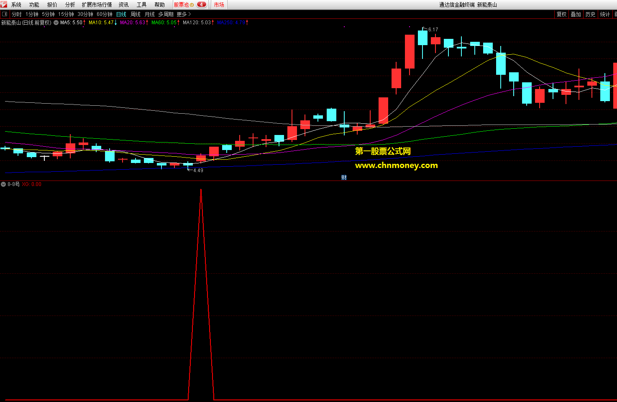Click the 6.17 high price label
Image resolution: width=617 pixels, height=402 pixels.
[x=433, y=30]
